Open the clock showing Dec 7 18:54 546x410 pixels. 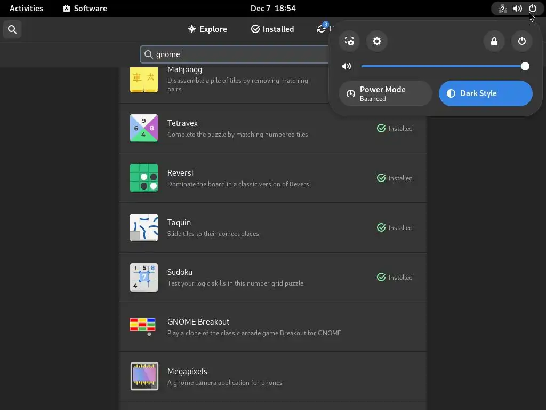pyautogui.click(x=273, y=9)
